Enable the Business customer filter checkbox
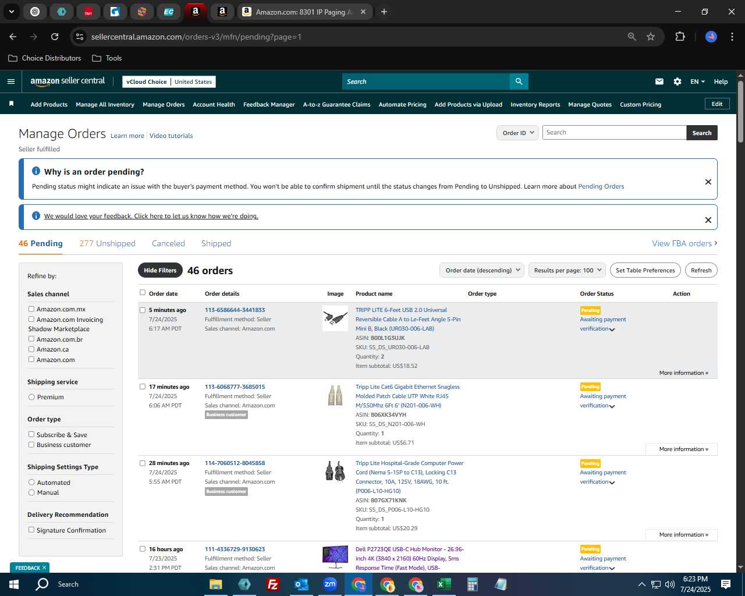 [x=31, y=444]
